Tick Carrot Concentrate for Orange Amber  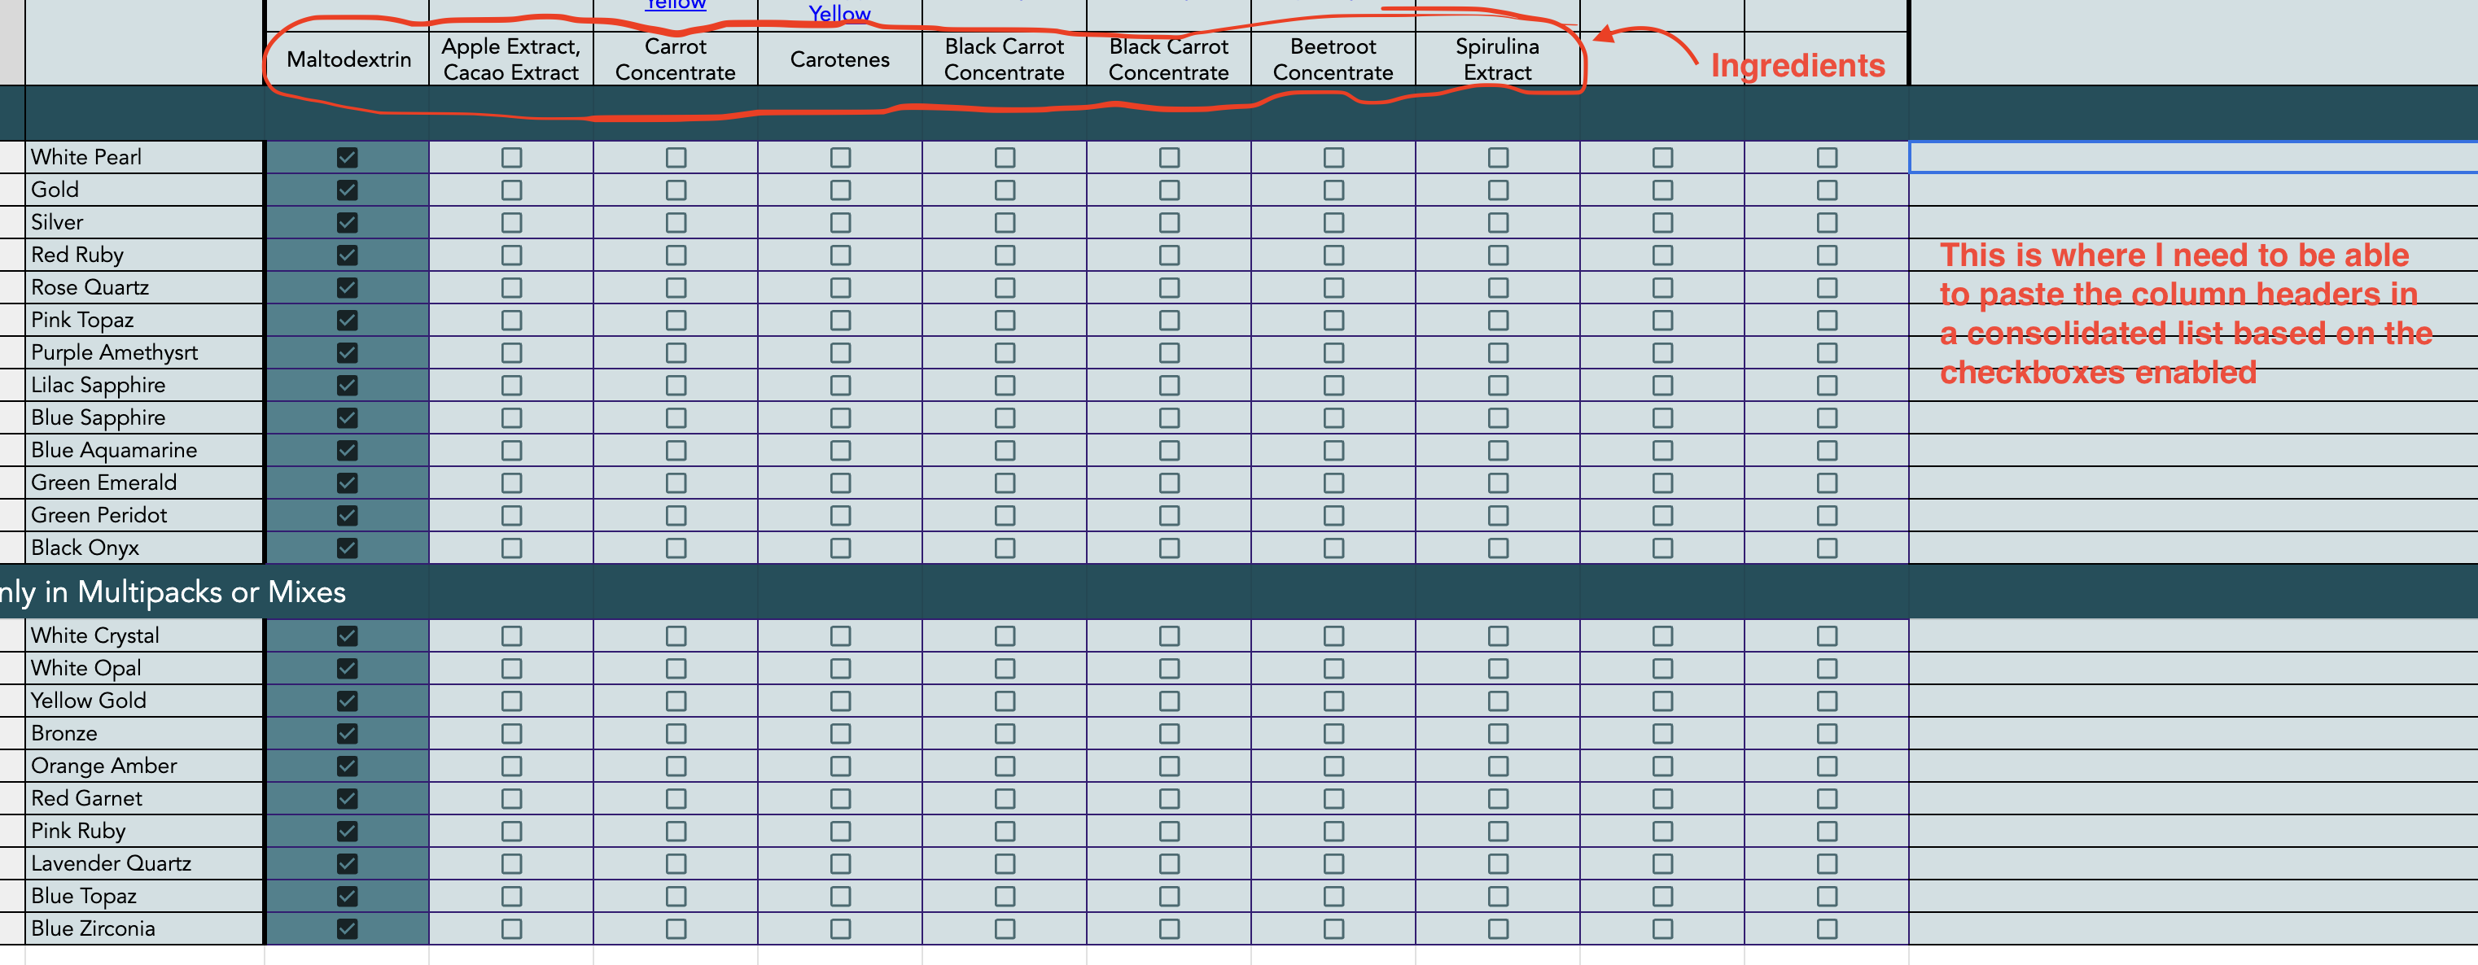tap(676, 766)
